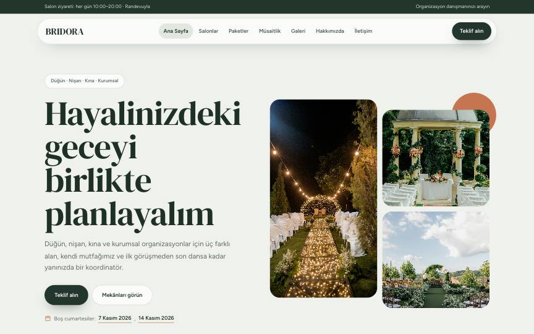Navigate to Hakkımızda
The height and width of the screenshot is (334, 534).
(x=329, y=31)
